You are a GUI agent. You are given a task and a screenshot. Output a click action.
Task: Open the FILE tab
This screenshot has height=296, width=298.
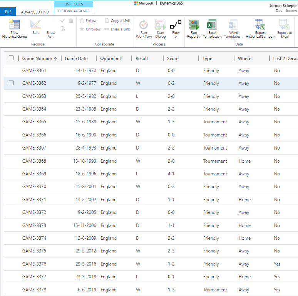[x=8, y=12]
